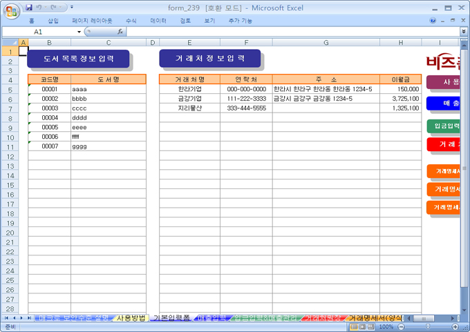The image size is (470, 332).
Task: Open the 삽입 ribbon tab
Action: 53,21
